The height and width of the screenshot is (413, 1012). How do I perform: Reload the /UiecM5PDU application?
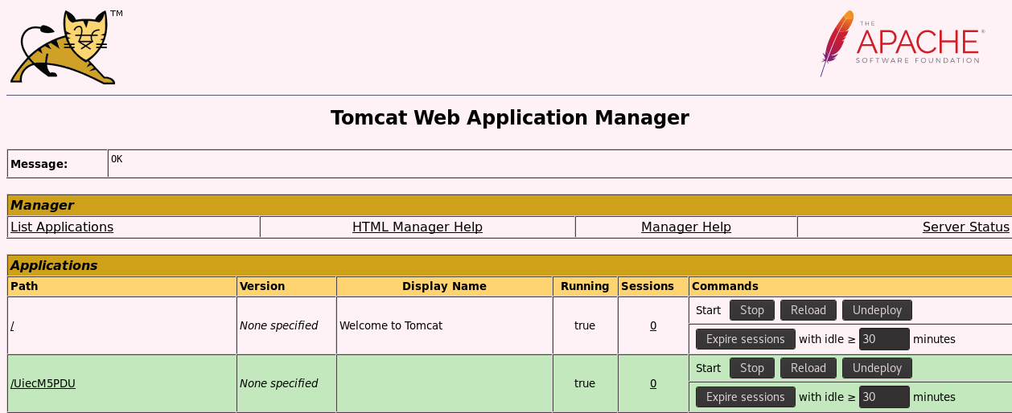tap(808, 368)
